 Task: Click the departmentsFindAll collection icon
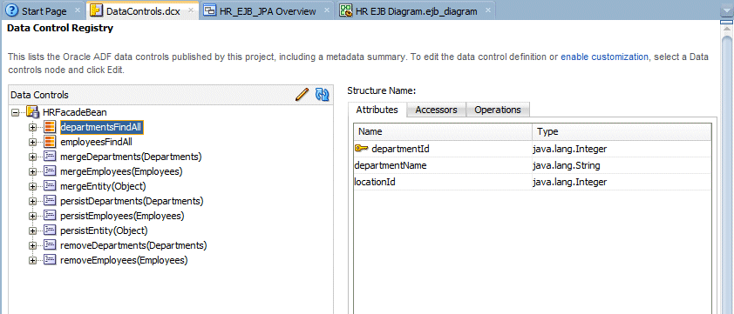coord(50,127)
